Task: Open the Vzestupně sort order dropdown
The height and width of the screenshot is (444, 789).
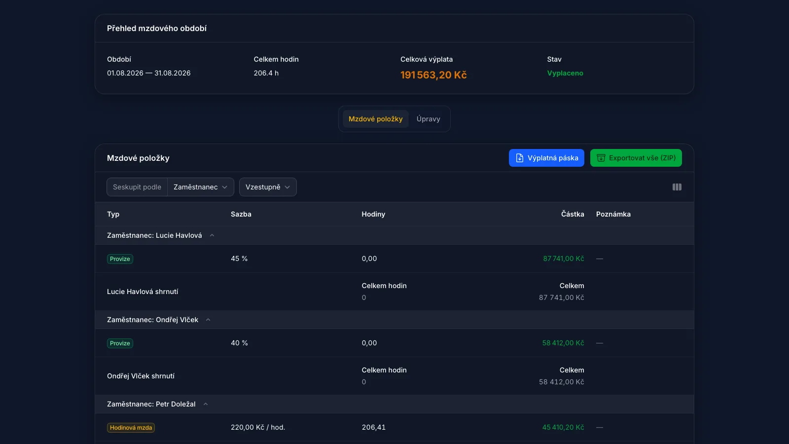Action: [268, 187]
